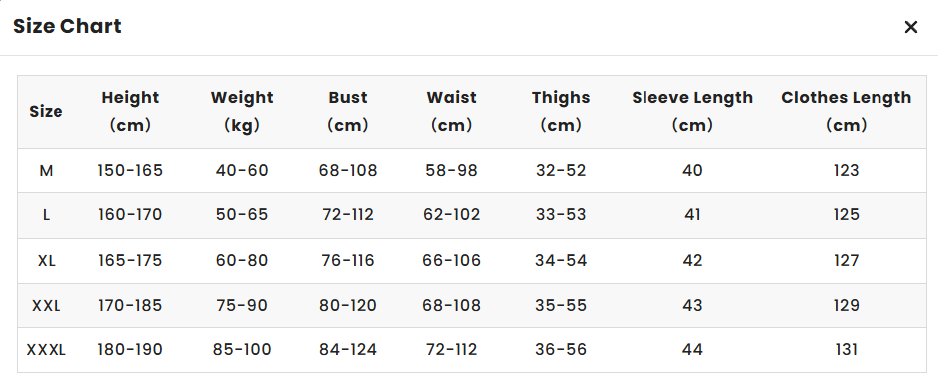The height and width of the screenshot is (384, 938).
Task: Click the Weight (kg) column header
Action: (x=242, y=111)
